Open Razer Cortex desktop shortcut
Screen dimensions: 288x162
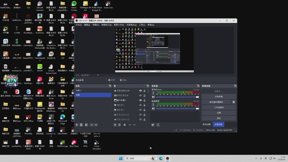[74, 6]
